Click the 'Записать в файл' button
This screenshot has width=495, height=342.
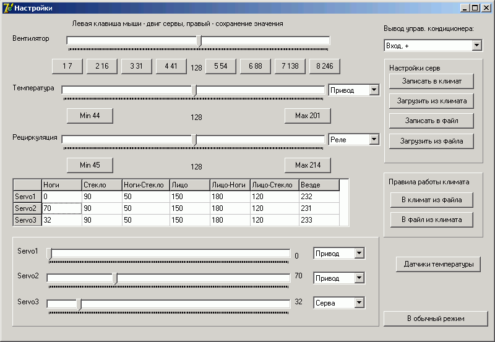pyautogui.click(x=431, y=121)
